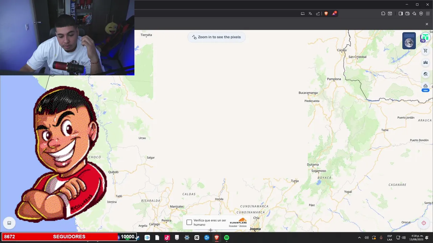Viewport: 433px width, 243px height.
Task: Click the tab search icon in toolbar
Action: (390, 13)
